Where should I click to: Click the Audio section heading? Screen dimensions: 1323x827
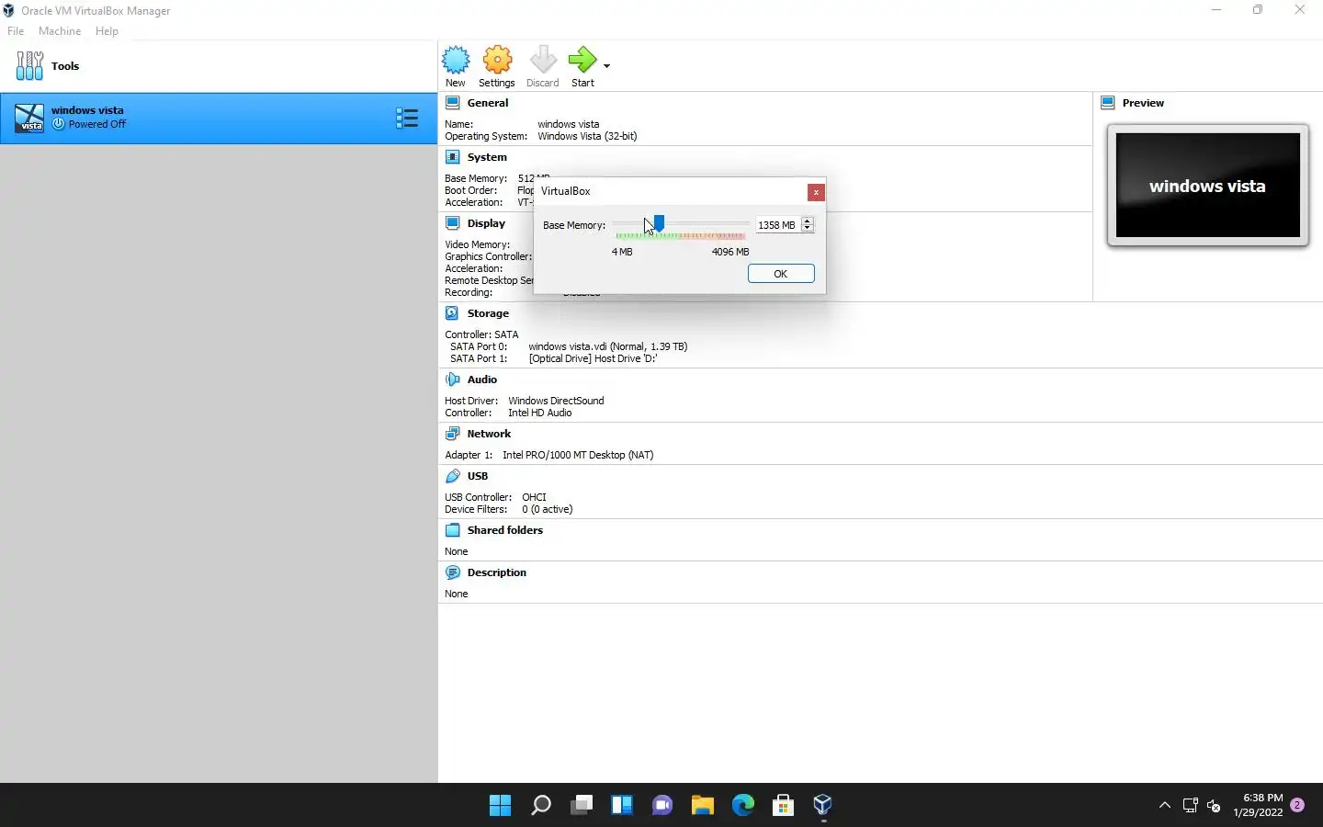482,380
